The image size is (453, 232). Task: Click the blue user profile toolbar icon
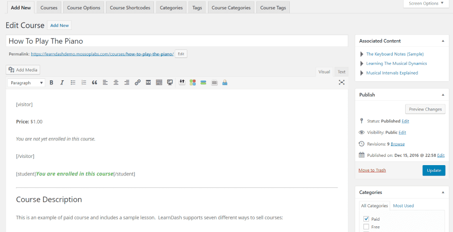(x=225, y=83)
